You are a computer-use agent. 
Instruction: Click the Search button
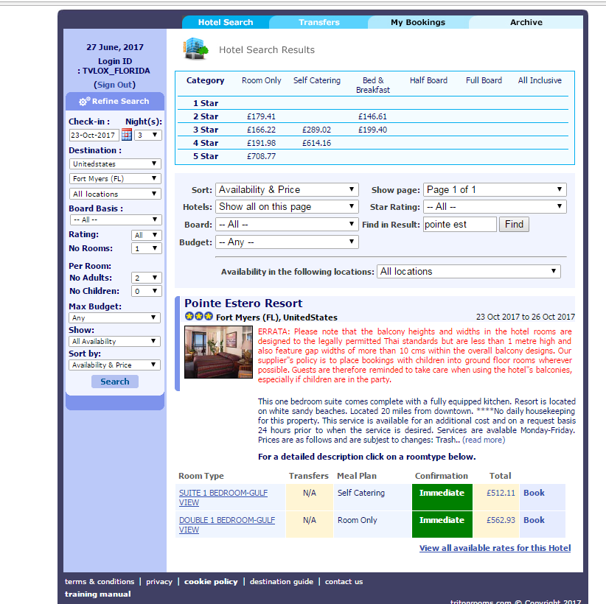115,382
